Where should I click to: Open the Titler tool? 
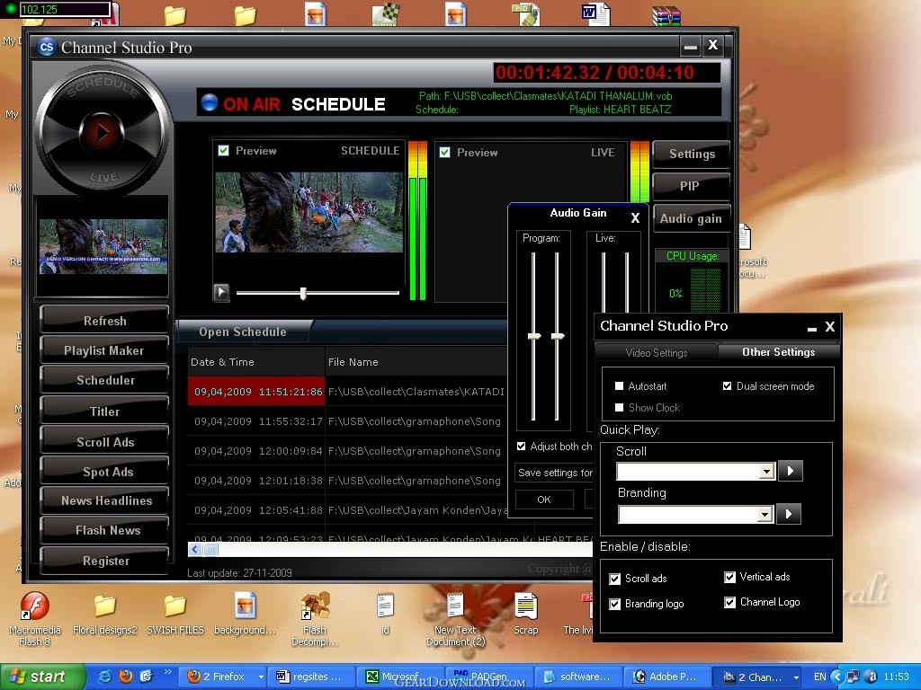tap(104, 411)
